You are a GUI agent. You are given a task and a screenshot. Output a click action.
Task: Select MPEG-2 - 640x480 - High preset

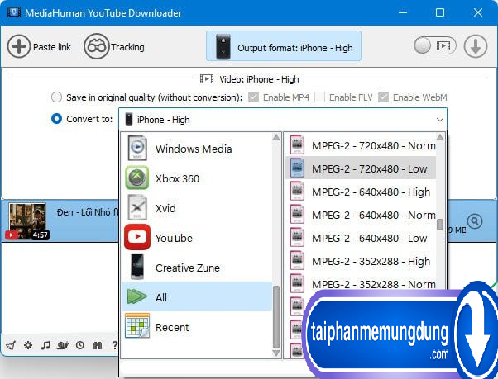pos(360,192)
